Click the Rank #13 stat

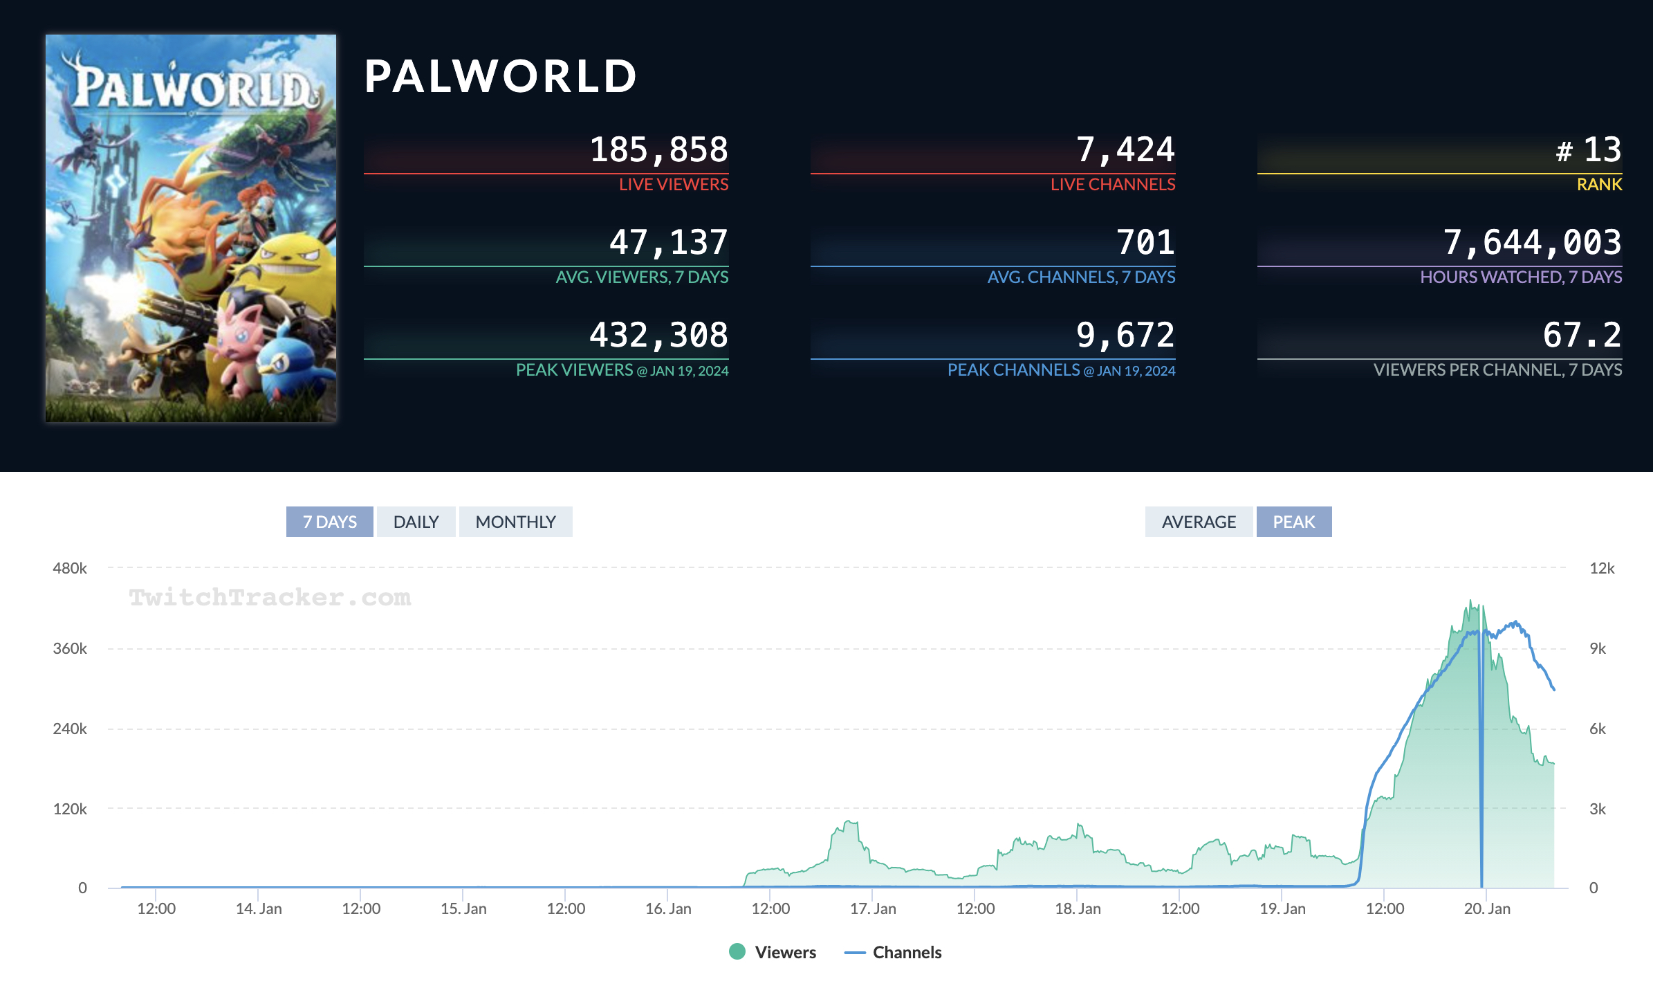tap(1588, 150)
